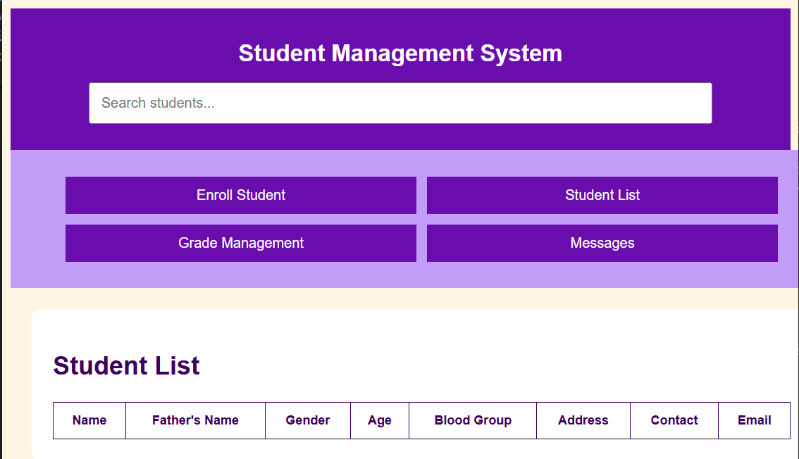Click the Search students input field
Image resolution: width=799 pixels, height=459 pixels.
[x=400, y=103]
